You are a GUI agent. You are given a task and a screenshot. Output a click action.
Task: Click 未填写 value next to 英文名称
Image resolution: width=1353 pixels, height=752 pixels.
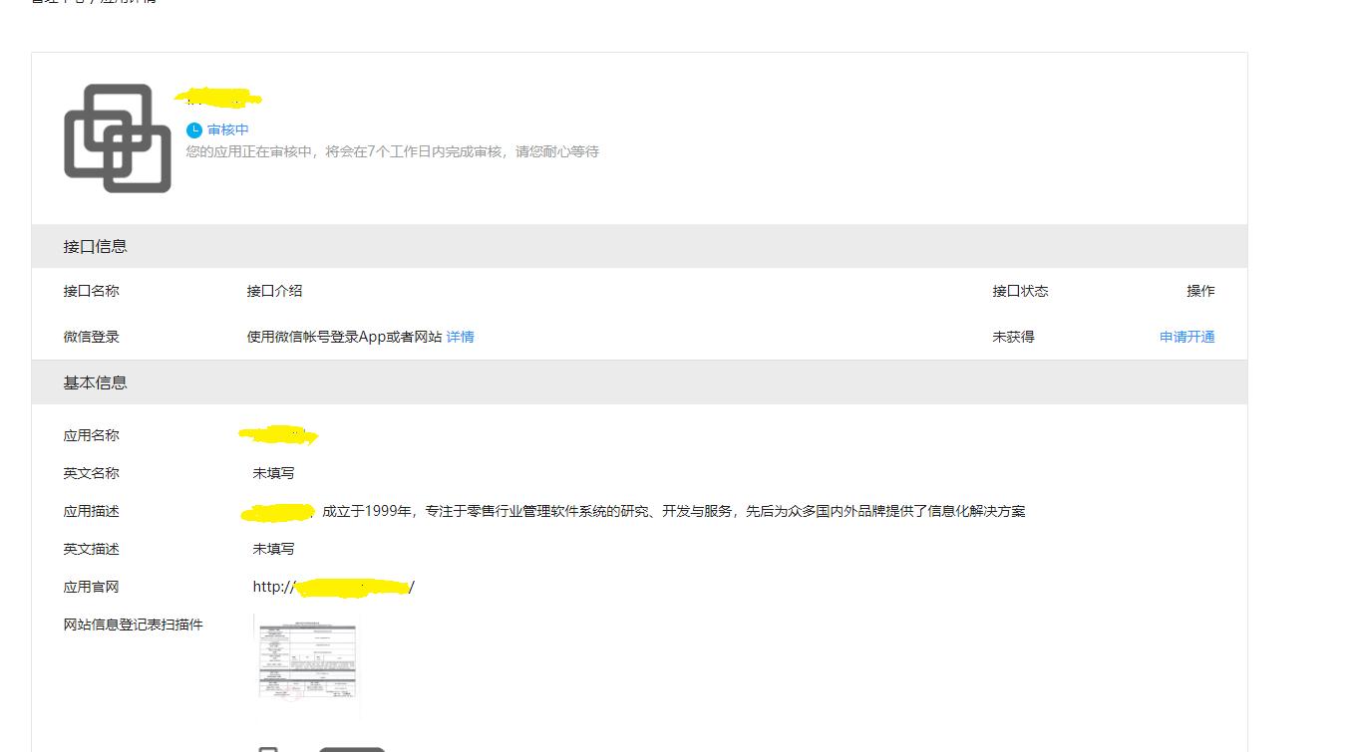click(274, 473)
